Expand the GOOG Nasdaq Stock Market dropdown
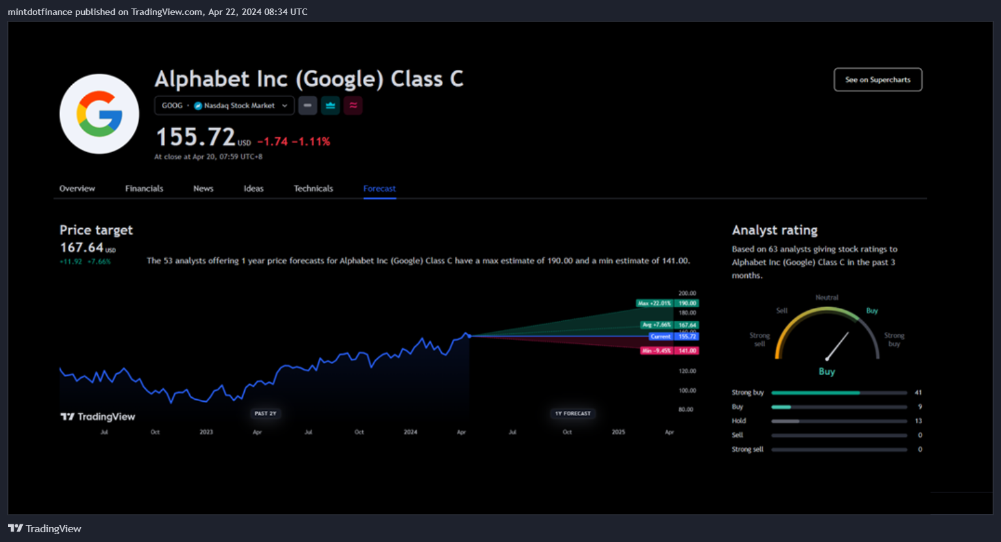Image resolution: width=1001 pixels, height=542 pixels. coord(224,106)
